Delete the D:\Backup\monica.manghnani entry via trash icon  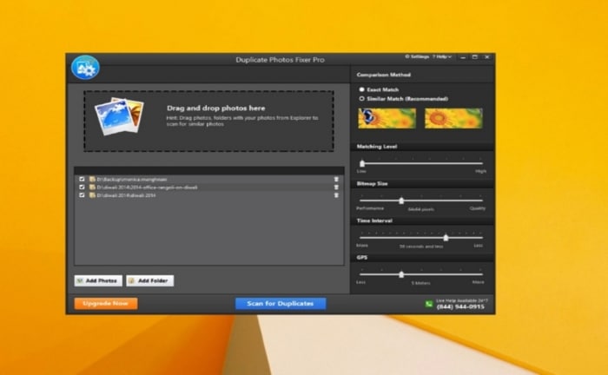click(336, 180)
